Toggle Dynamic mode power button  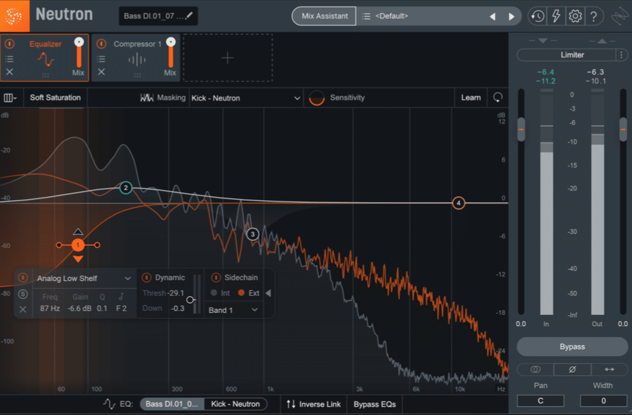point(147,278)
